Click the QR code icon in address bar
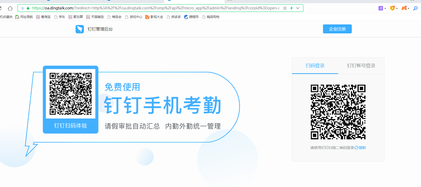This screenshot has width=421, height=187. [285, 8]
